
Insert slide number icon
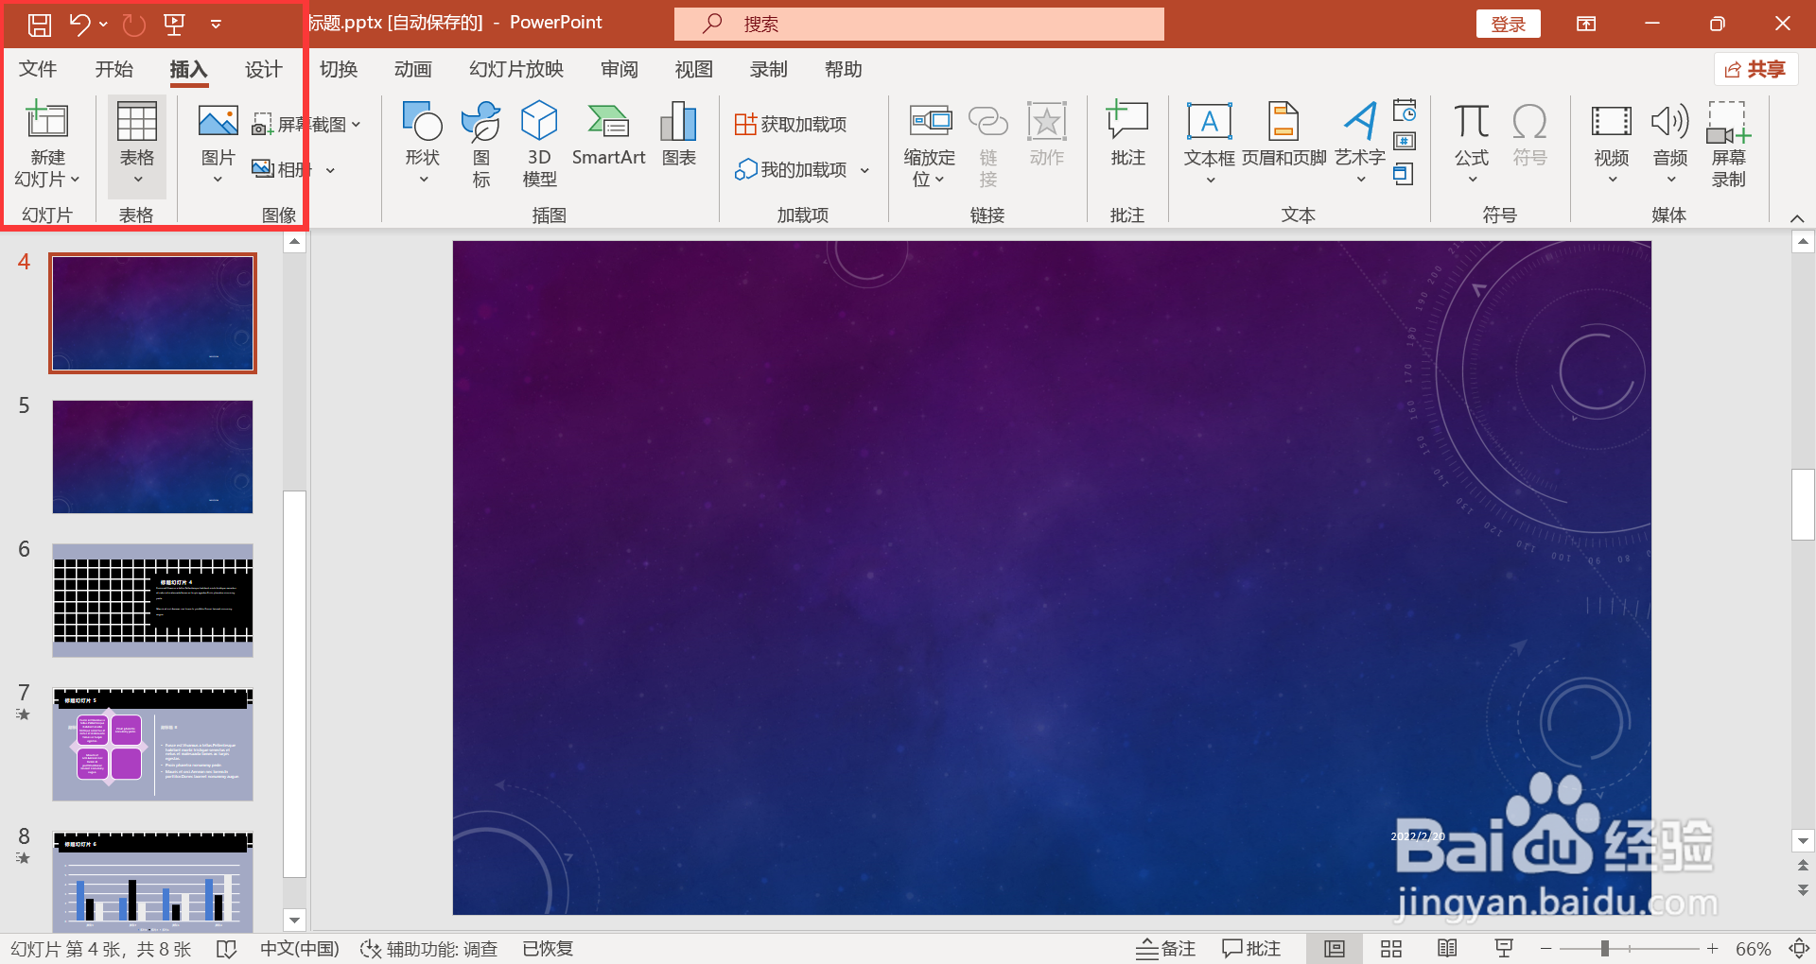pos(1405,142)
